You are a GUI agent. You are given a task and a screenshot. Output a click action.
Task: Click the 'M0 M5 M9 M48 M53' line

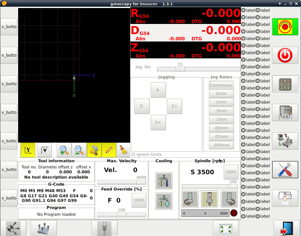tap(43, 191)
